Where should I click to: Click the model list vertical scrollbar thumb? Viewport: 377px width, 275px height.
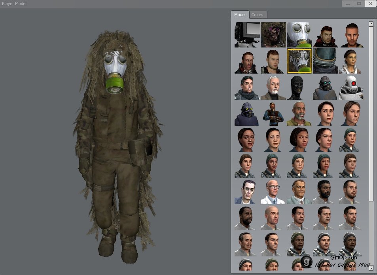(371, 114)
